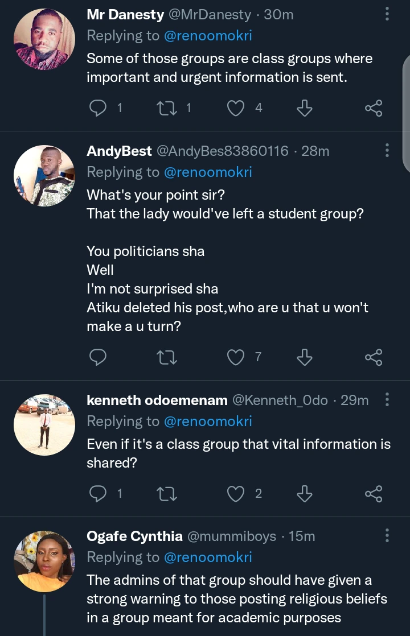Open AndyBest's profile avatar

coord(44,176)
